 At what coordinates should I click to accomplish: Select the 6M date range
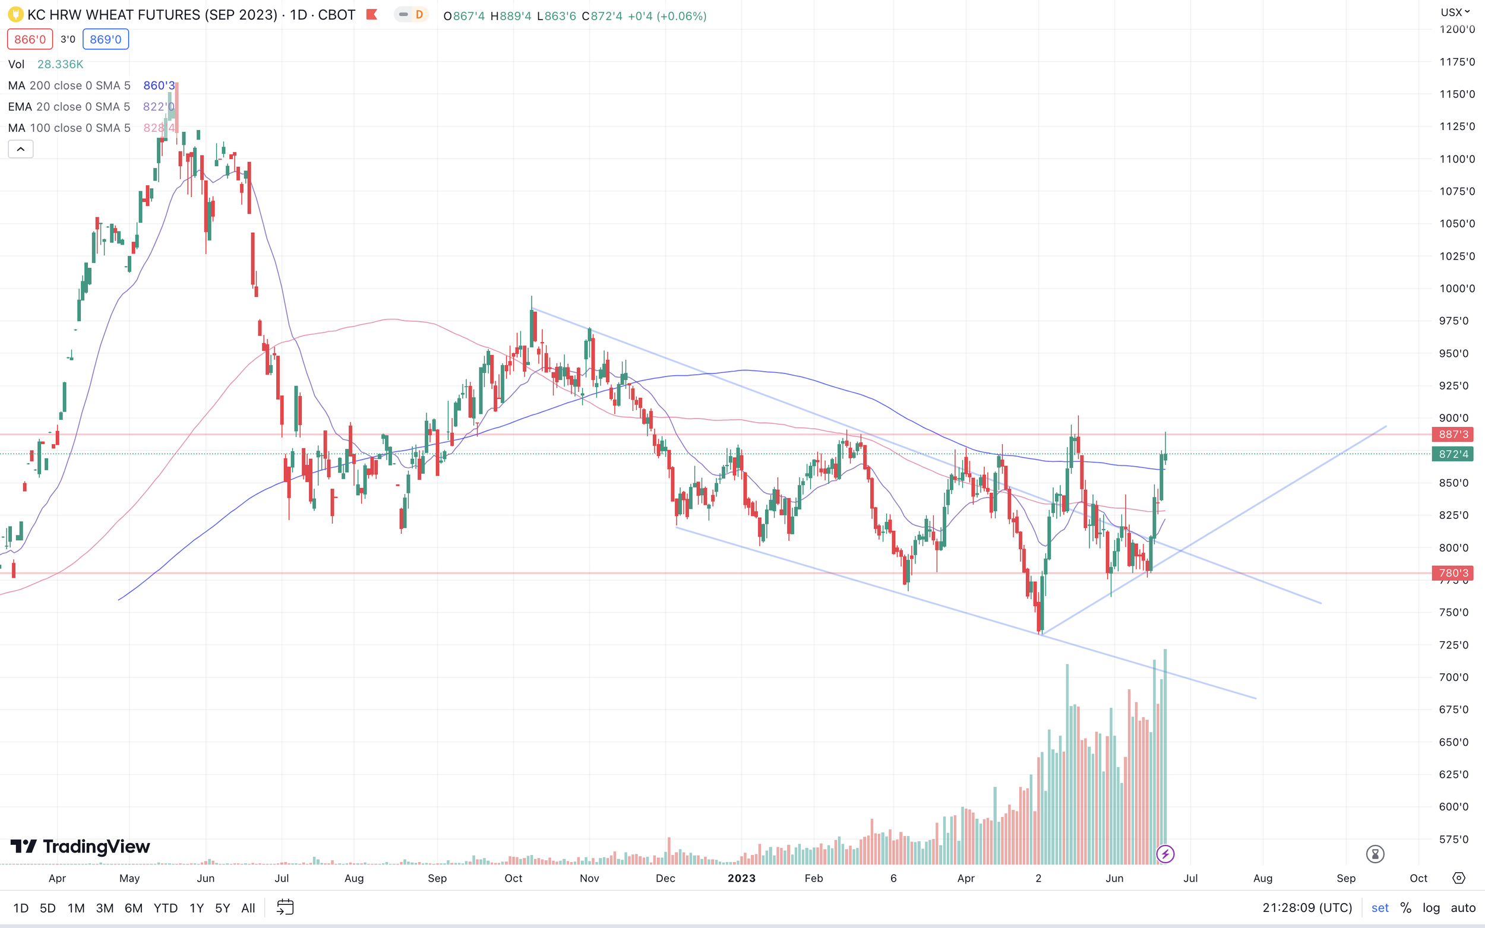click(x=133, y=908)
